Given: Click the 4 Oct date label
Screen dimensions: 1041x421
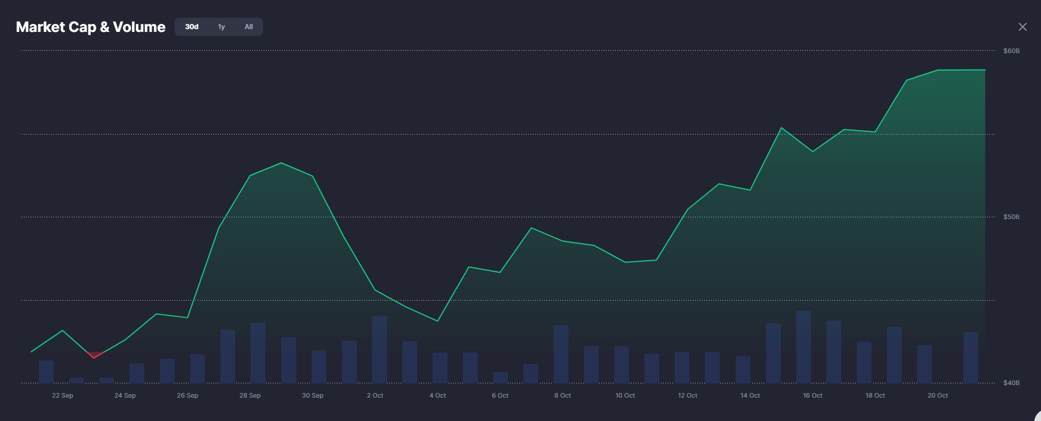Looking at the screenshot, I should (x=438, y=395).
